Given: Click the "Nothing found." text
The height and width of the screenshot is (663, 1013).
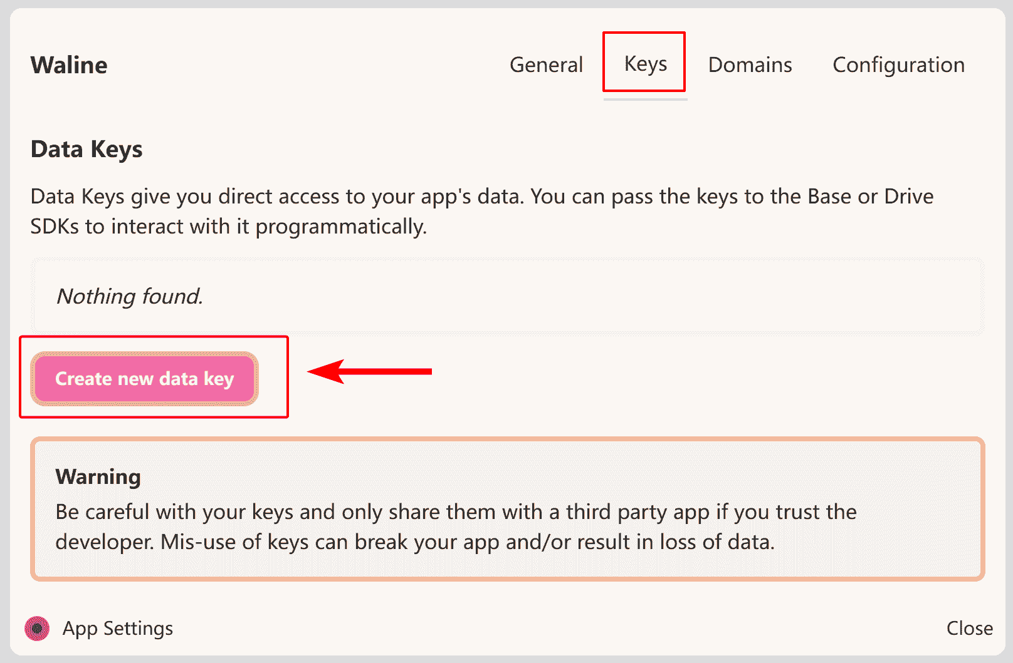Looking at the screenshot, I should pyautogui.click(x=130, y=296).
